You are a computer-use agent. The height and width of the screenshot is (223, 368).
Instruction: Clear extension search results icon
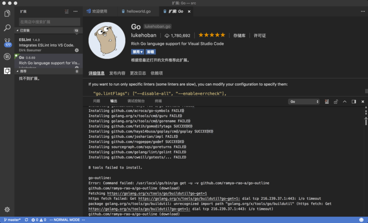click(67, 11)
